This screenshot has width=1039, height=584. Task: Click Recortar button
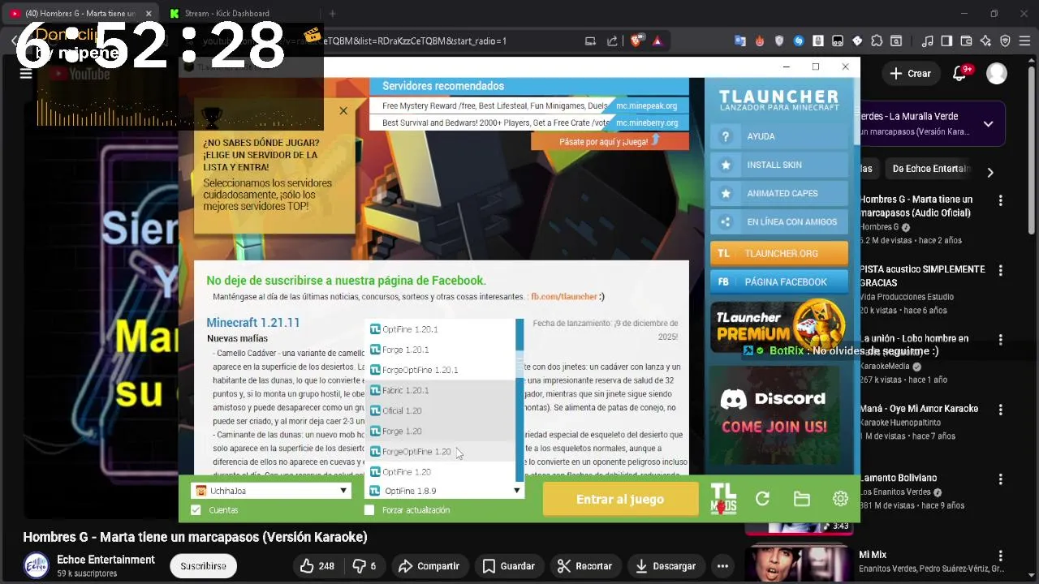[x=584, y=566]
